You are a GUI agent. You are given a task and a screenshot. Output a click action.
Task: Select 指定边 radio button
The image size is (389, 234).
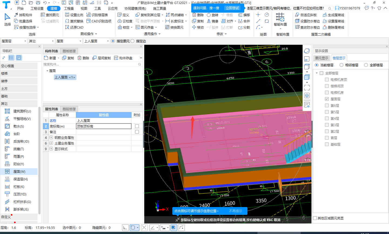tap(132, 41)
